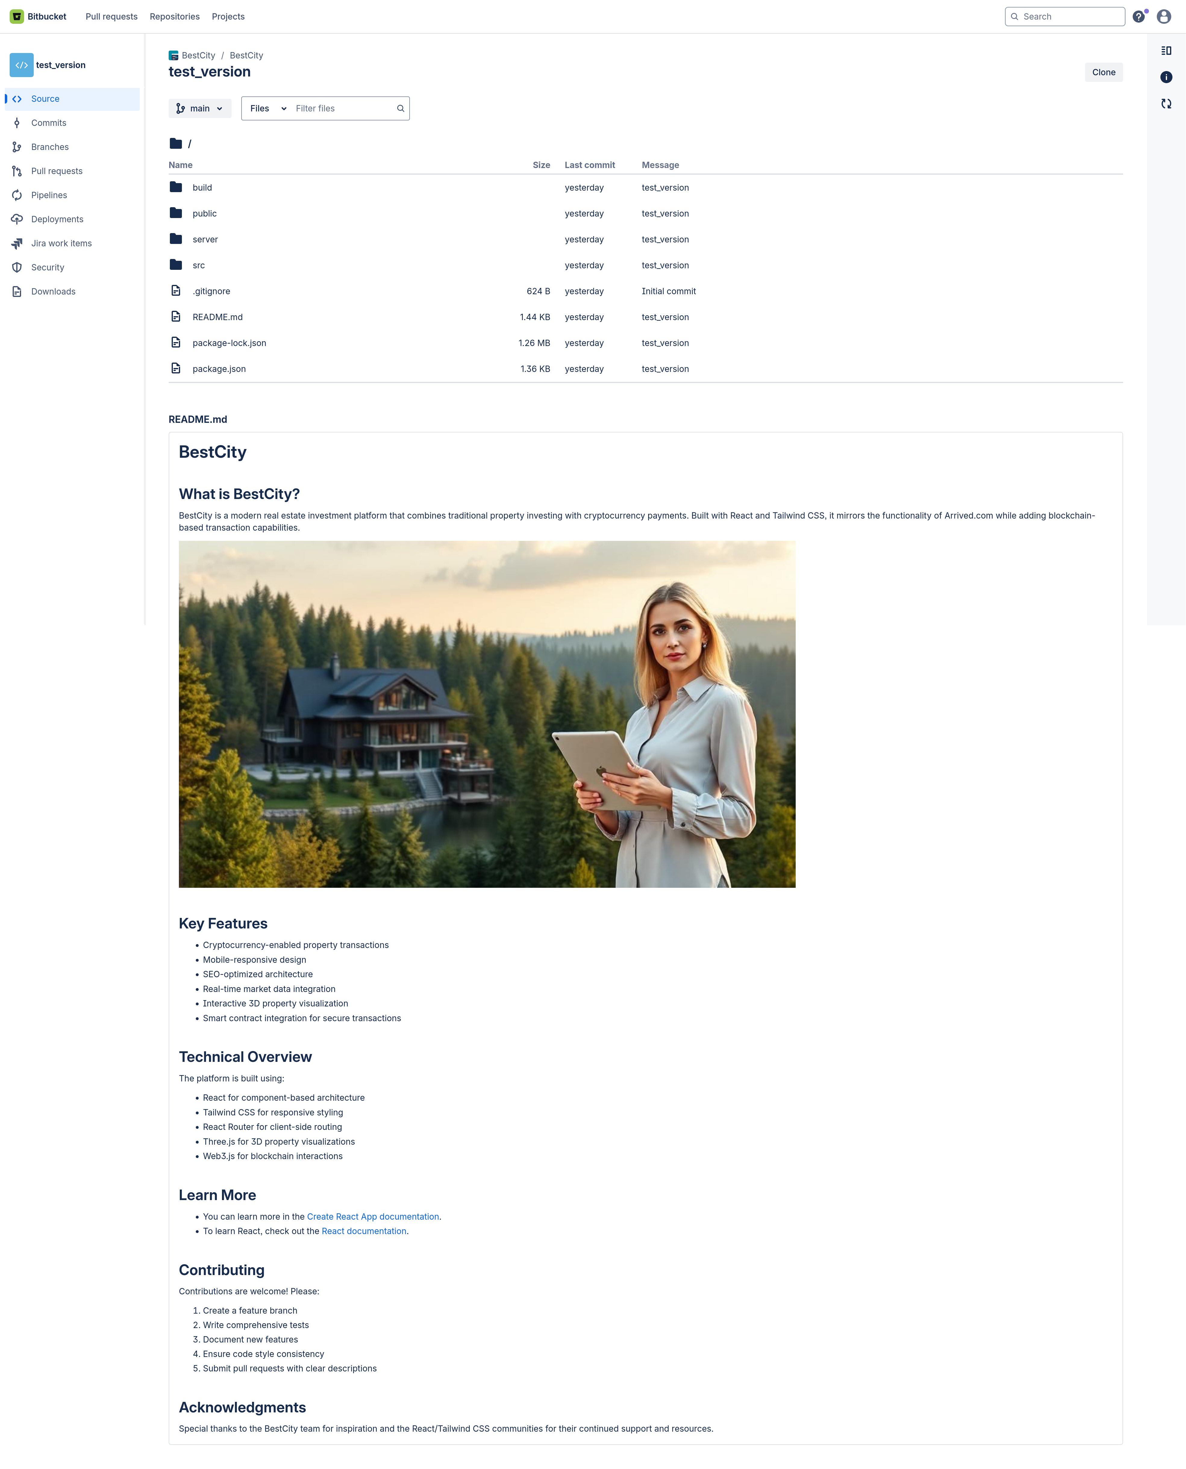The width and height of the screenshot is (1186, 1469).
Task: Open Jira work items
Action: click(61, 243)
